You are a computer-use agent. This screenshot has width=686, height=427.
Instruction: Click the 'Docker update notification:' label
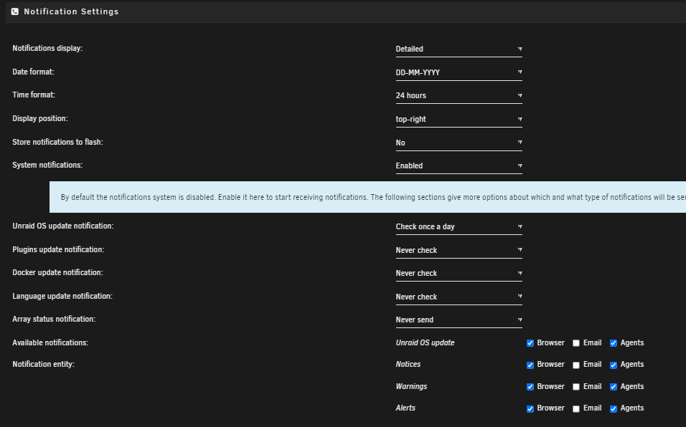(57, 272)
